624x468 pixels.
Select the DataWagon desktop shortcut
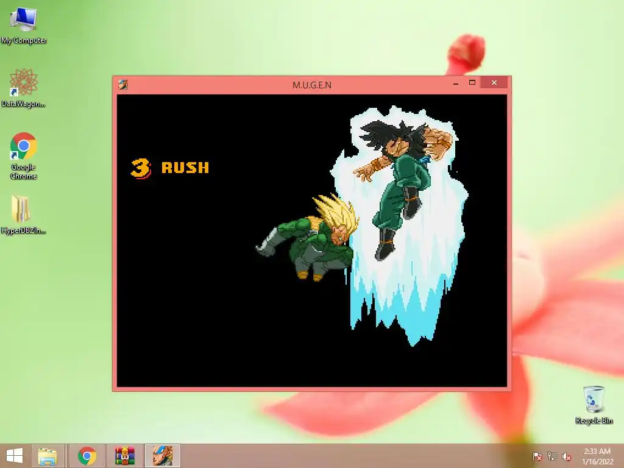24,88
